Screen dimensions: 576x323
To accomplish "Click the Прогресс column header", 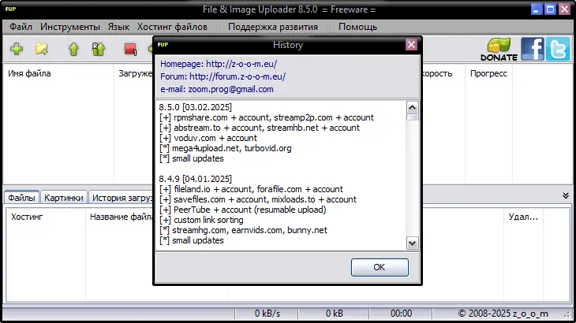I will (x=488, y=73).
